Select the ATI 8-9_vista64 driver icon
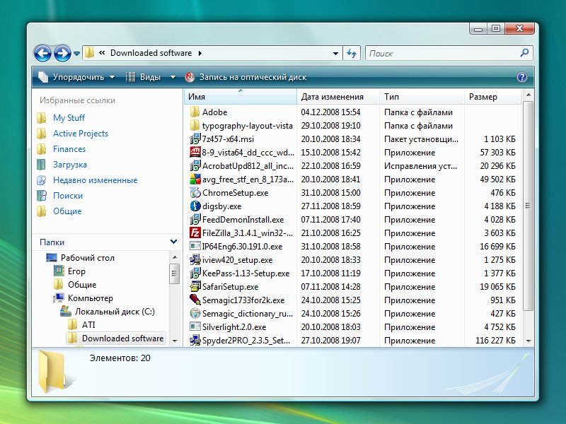 point(195,152)
